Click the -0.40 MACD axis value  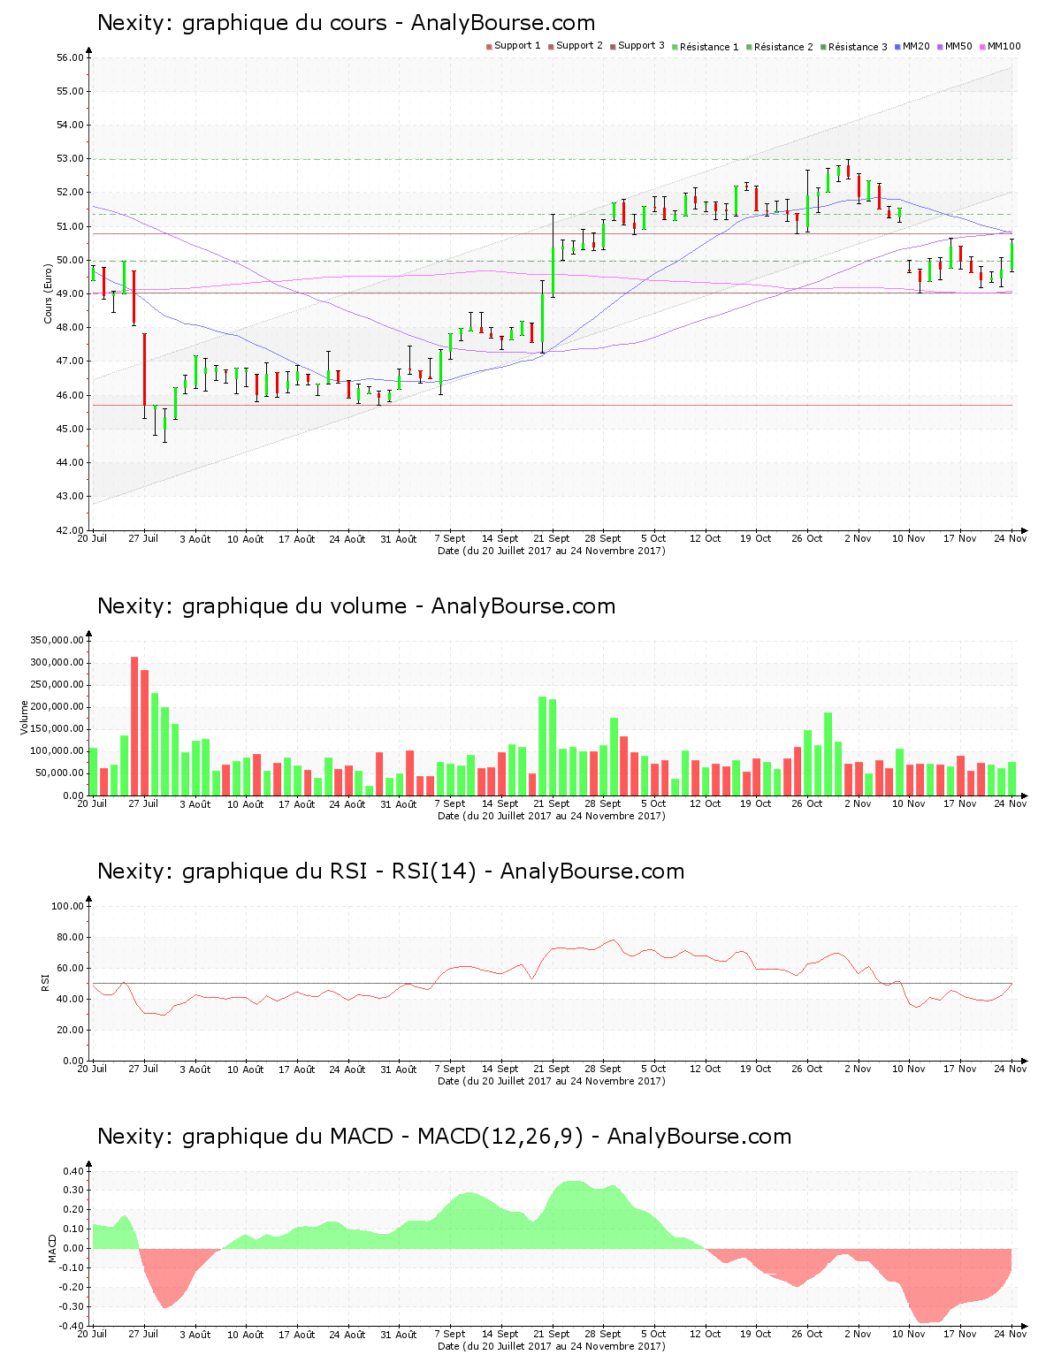72,1326
